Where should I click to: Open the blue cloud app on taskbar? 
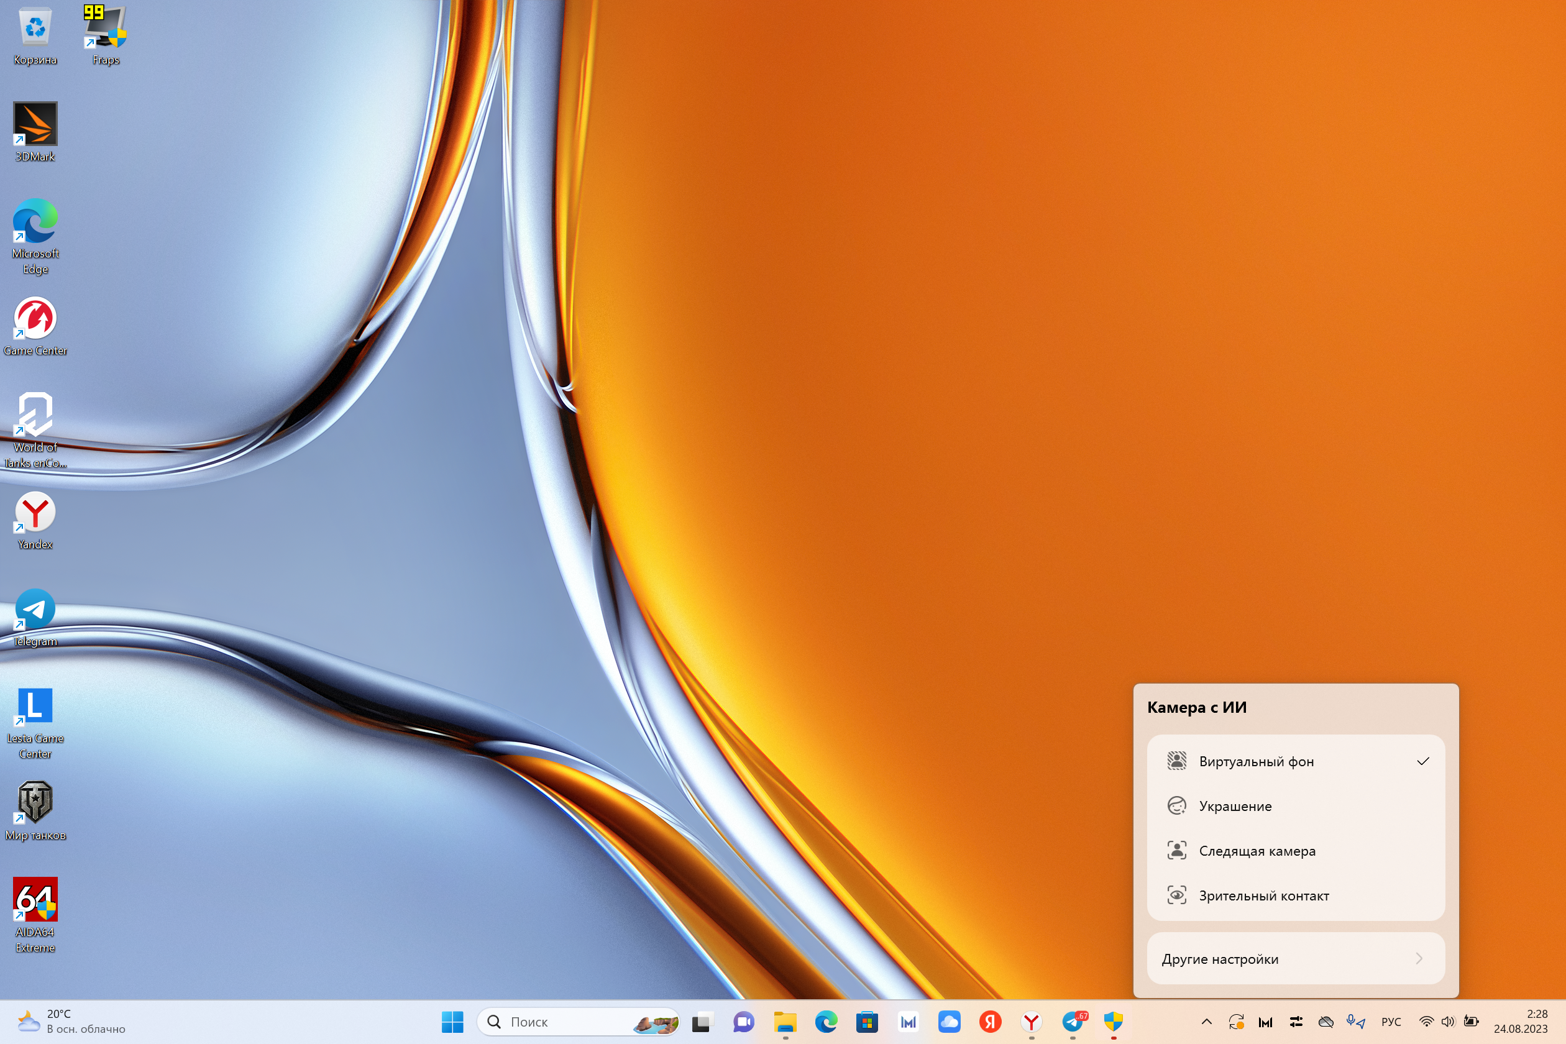950,1022
